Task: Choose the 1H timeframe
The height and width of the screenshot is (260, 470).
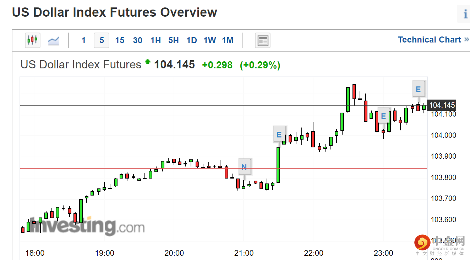Action: point(155,40)
